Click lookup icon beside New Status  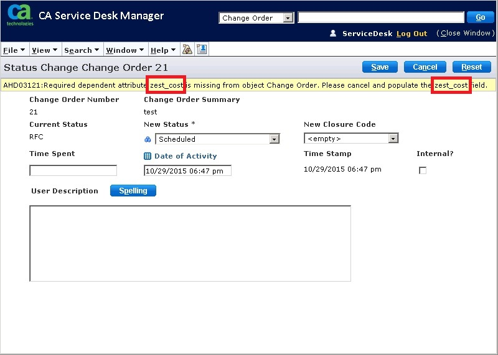click(x=148, y=139)
